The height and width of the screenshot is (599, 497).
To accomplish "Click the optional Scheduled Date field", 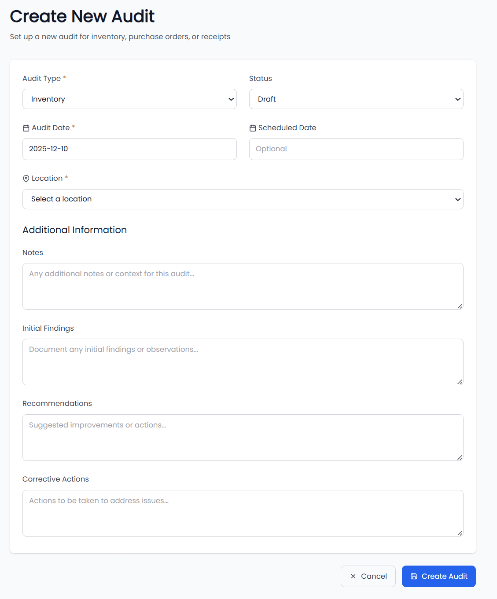I will pos(356,149).
